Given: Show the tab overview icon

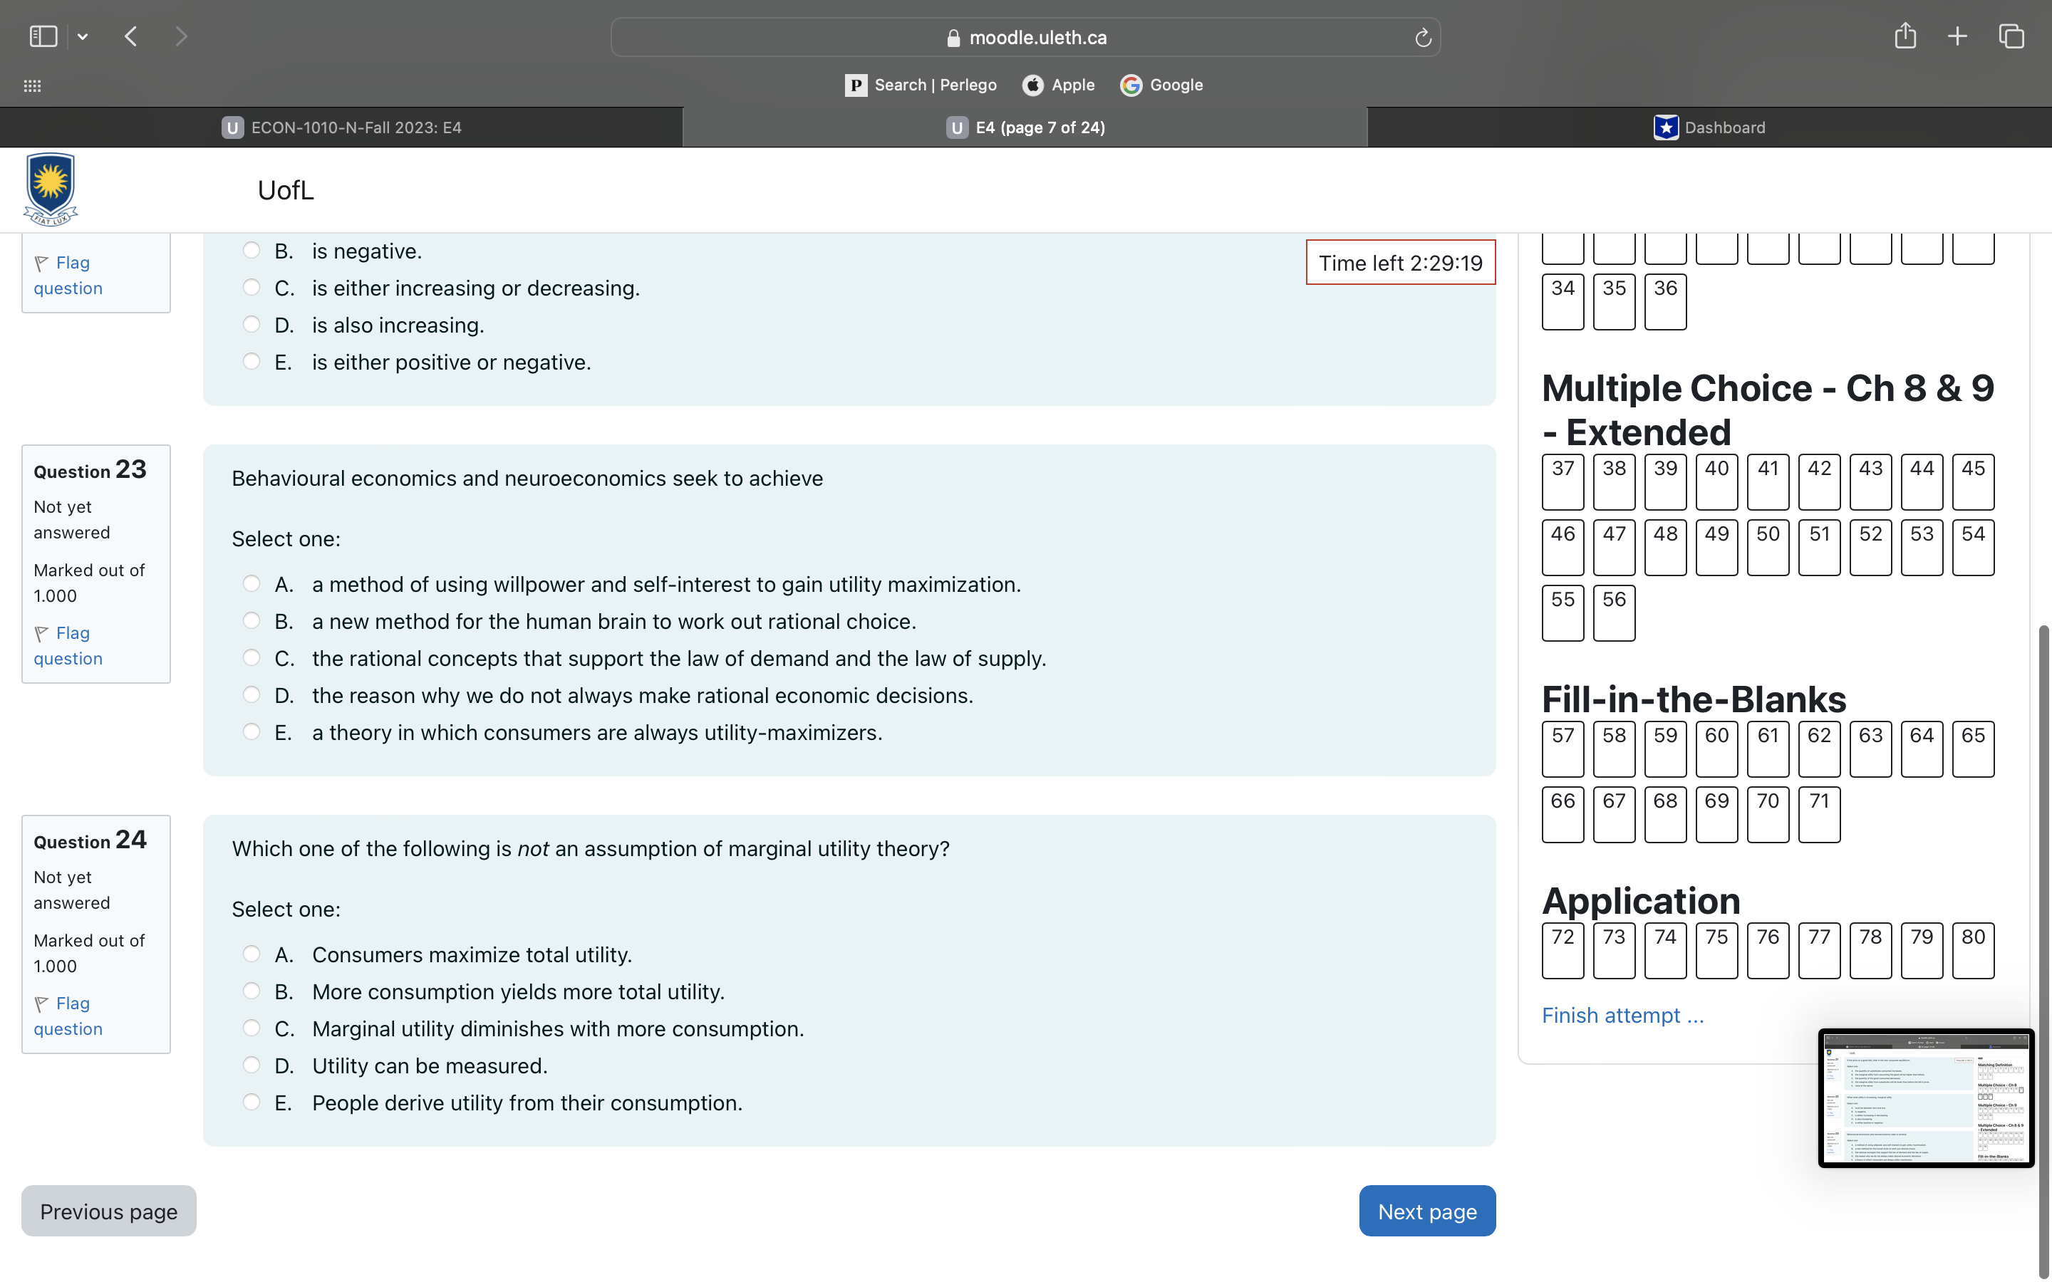Looking at the screenshot, I should 2011,36.
